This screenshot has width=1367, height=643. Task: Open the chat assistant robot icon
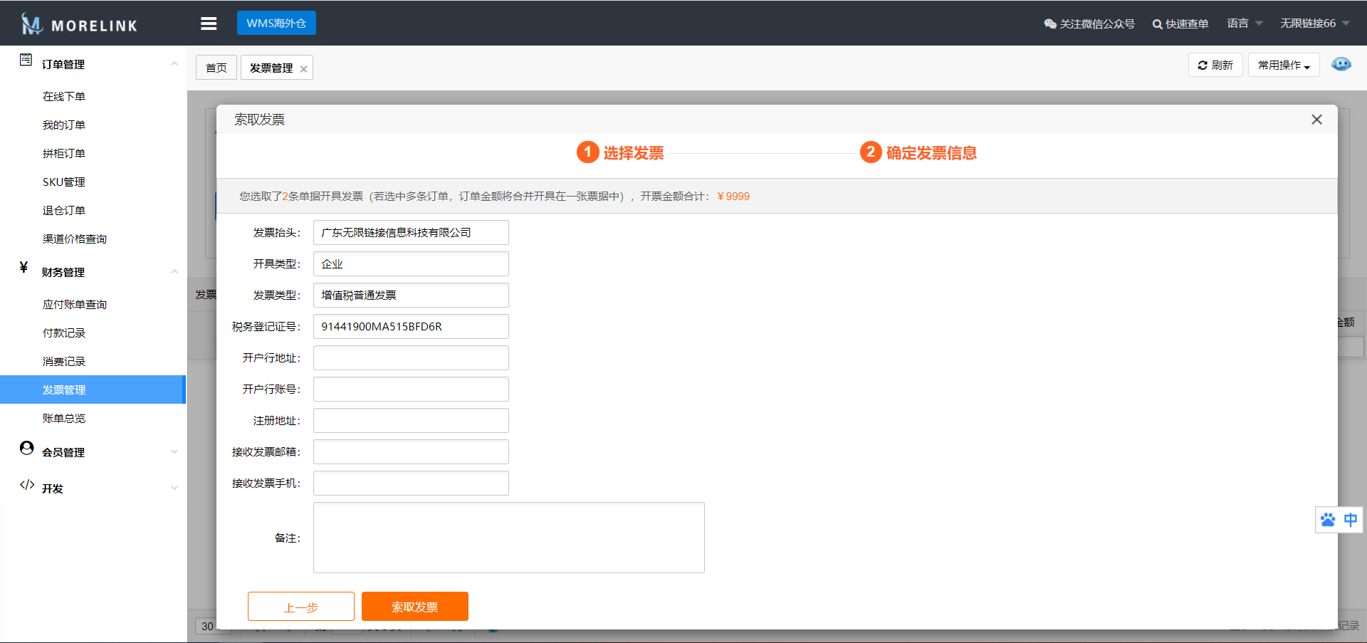pos(1341,65)
